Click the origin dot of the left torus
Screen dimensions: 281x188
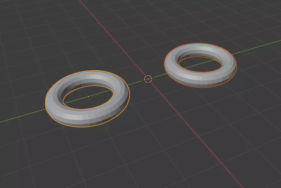click(x=88, y=96)
